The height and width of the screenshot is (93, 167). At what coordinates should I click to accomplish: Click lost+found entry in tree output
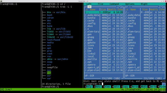53,40
